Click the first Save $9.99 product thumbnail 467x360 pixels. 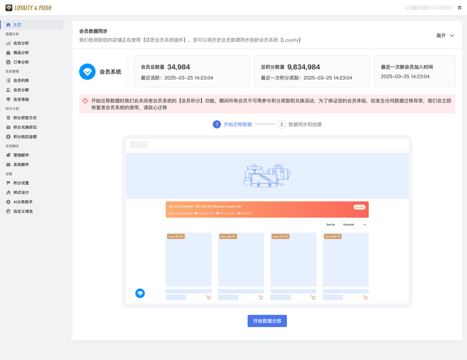click(189, 260)
